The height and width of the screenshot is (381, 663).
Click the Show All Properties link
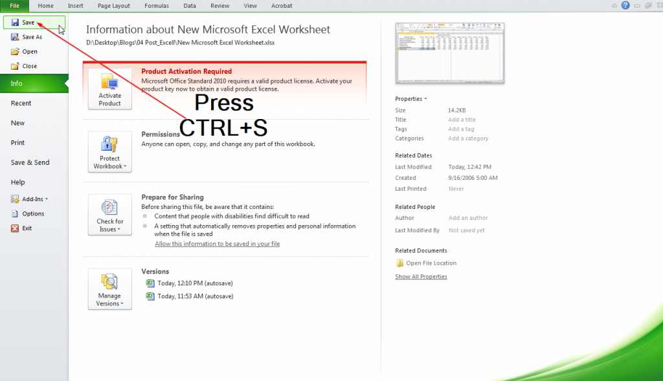421,277
